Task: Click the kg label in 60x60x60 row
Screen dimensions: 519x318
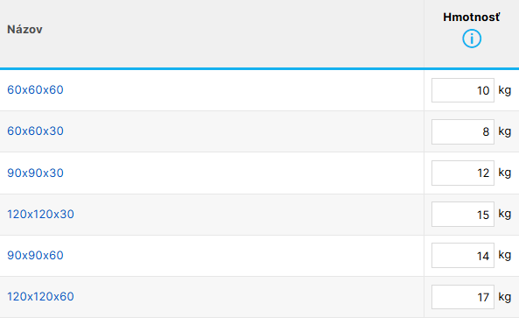Action: 505,90
